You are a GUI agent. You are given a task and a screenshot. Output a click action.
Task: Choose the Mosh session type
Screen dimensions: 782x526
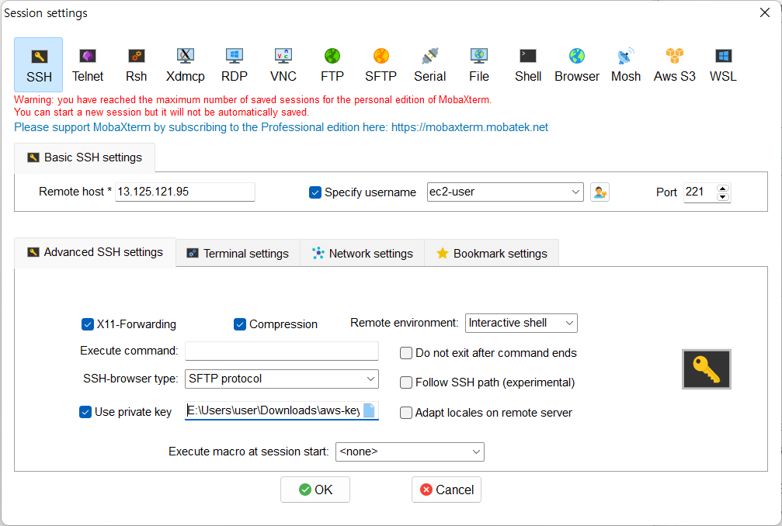coord(625,64)
